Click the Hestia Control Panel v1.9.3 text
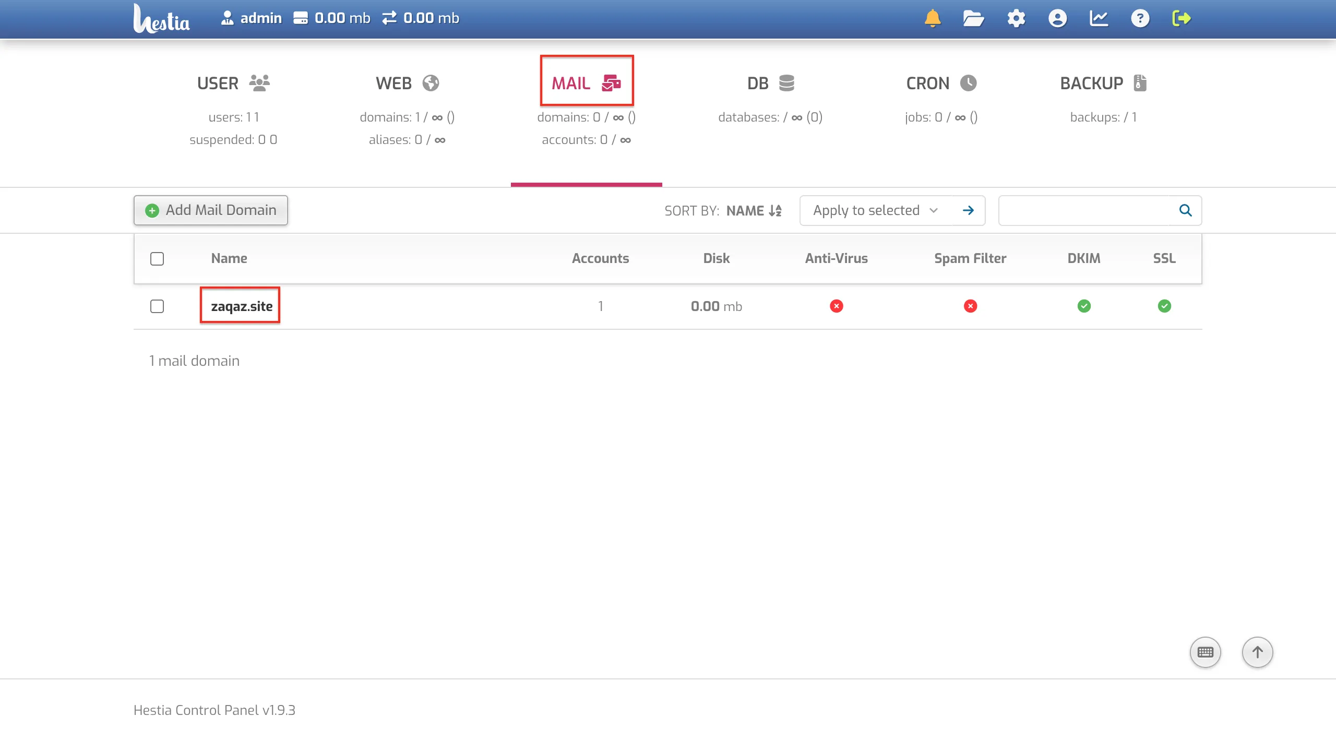Image resolution: width=1336 pixels, height=741 pixels. coord(214,710)
